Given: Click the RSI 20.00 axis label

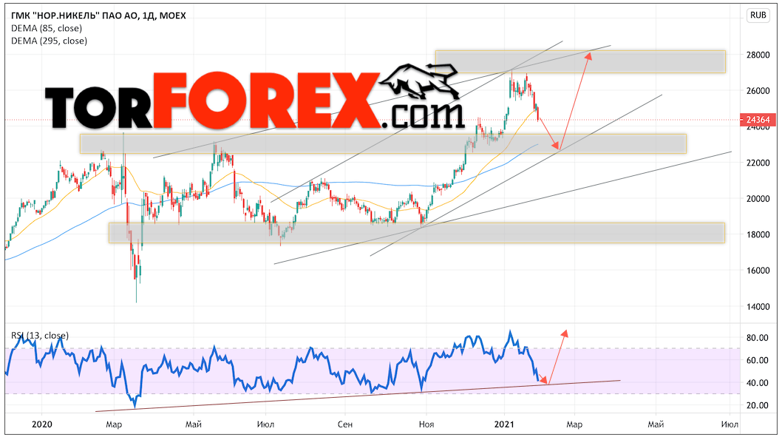Looking at the screenshot, I should (x=757, y=405).
